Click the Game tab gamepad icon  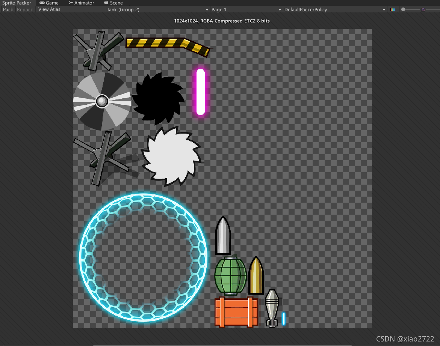(x=42, y=3)
